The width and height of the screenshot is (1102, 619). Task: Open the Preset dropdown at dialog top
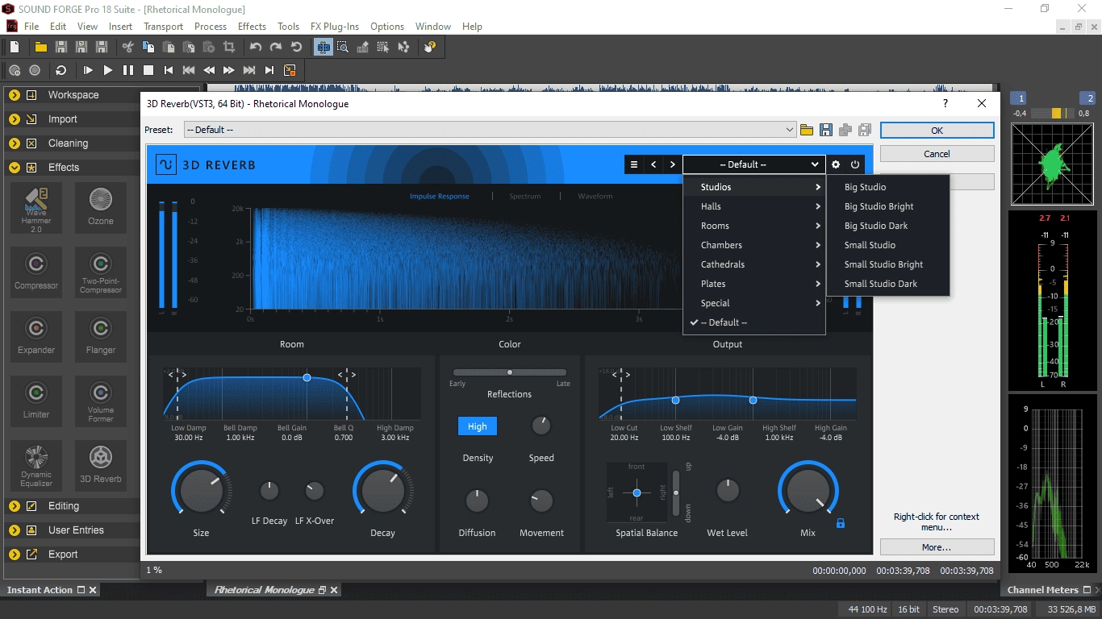click(490, 130)
